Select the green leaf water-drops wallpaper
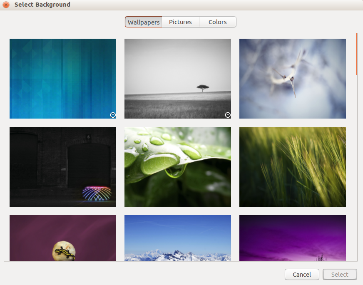Screen dimensions: 363x285 (x=178, y=167)
